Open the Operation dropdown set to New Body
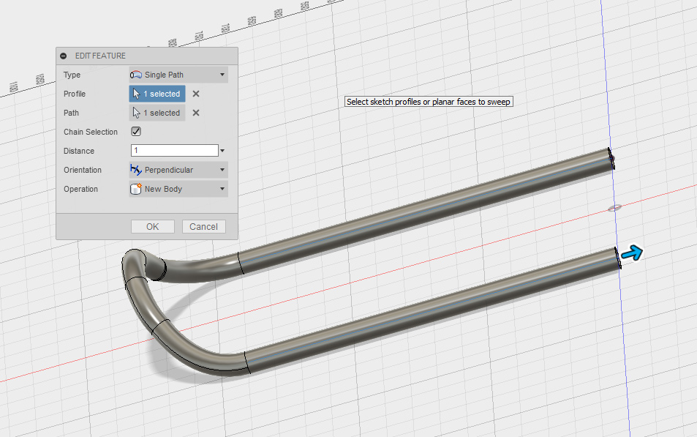 [178, 189]
